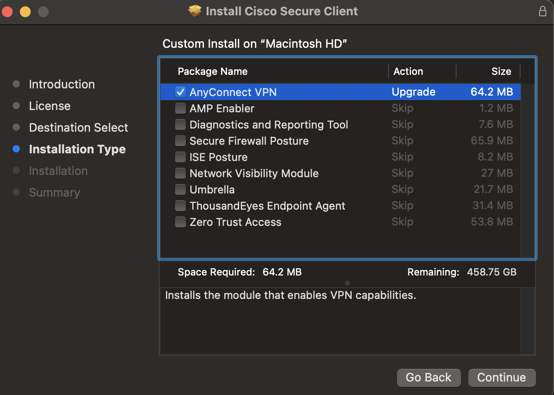Viewport: 554px width, 395px height.
Task: Click the Diagnostics and Reporting Tool name
Action: tap(269, 124)
